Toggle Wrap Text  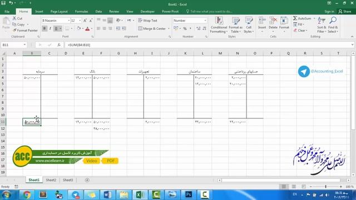(147, 21)
